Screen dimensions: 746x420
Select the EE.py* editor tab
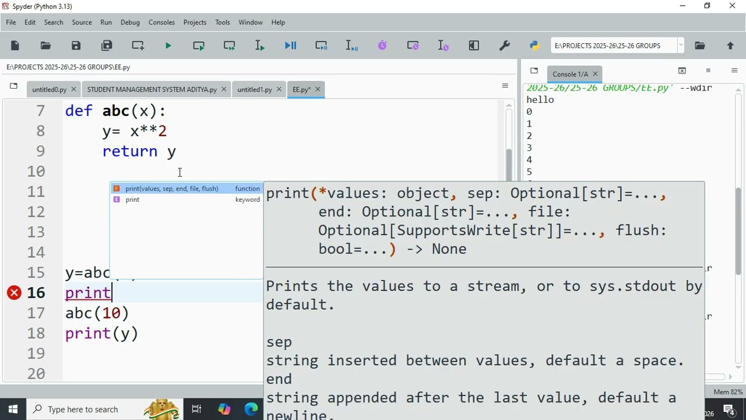[x=302, y=89]
